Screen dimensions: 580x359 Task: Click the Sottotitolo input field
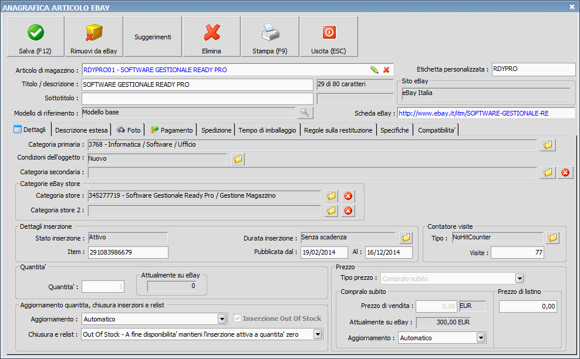[x=197, y=99]
